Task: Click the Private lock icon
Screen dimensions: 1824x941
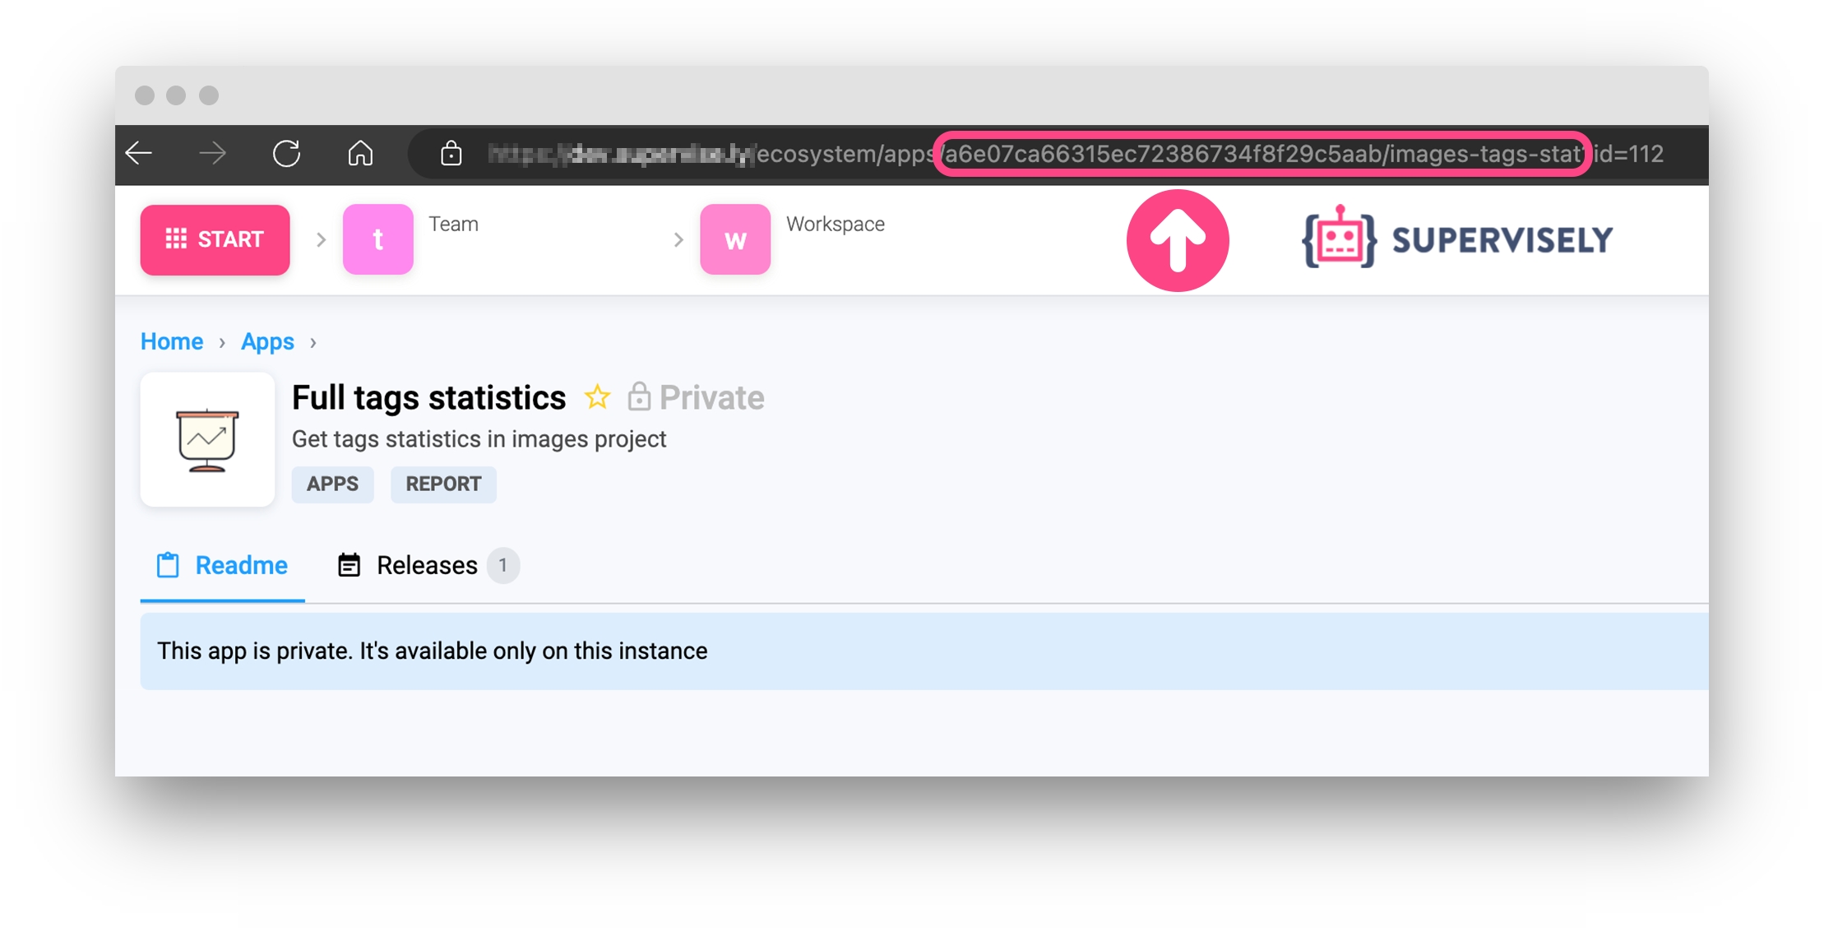Action: (639, 397)
